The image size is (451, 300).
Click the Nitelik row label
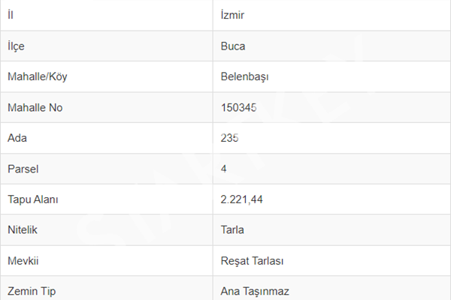(x=23, y=230)
